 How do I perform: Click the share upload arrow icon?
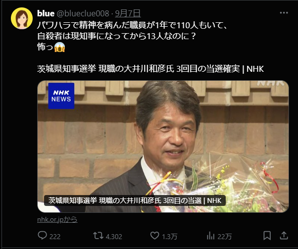click(284, 235)
